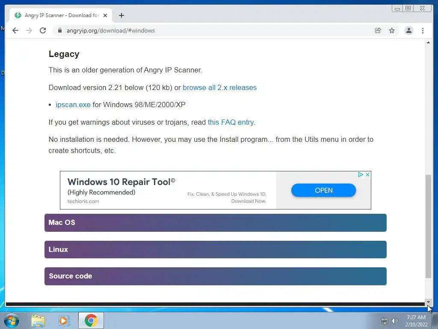Close the Chrome window

pos(422,9)
